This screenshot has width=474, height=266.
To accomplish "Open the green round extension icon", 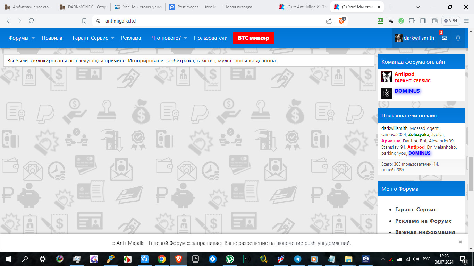I will 401,21.
